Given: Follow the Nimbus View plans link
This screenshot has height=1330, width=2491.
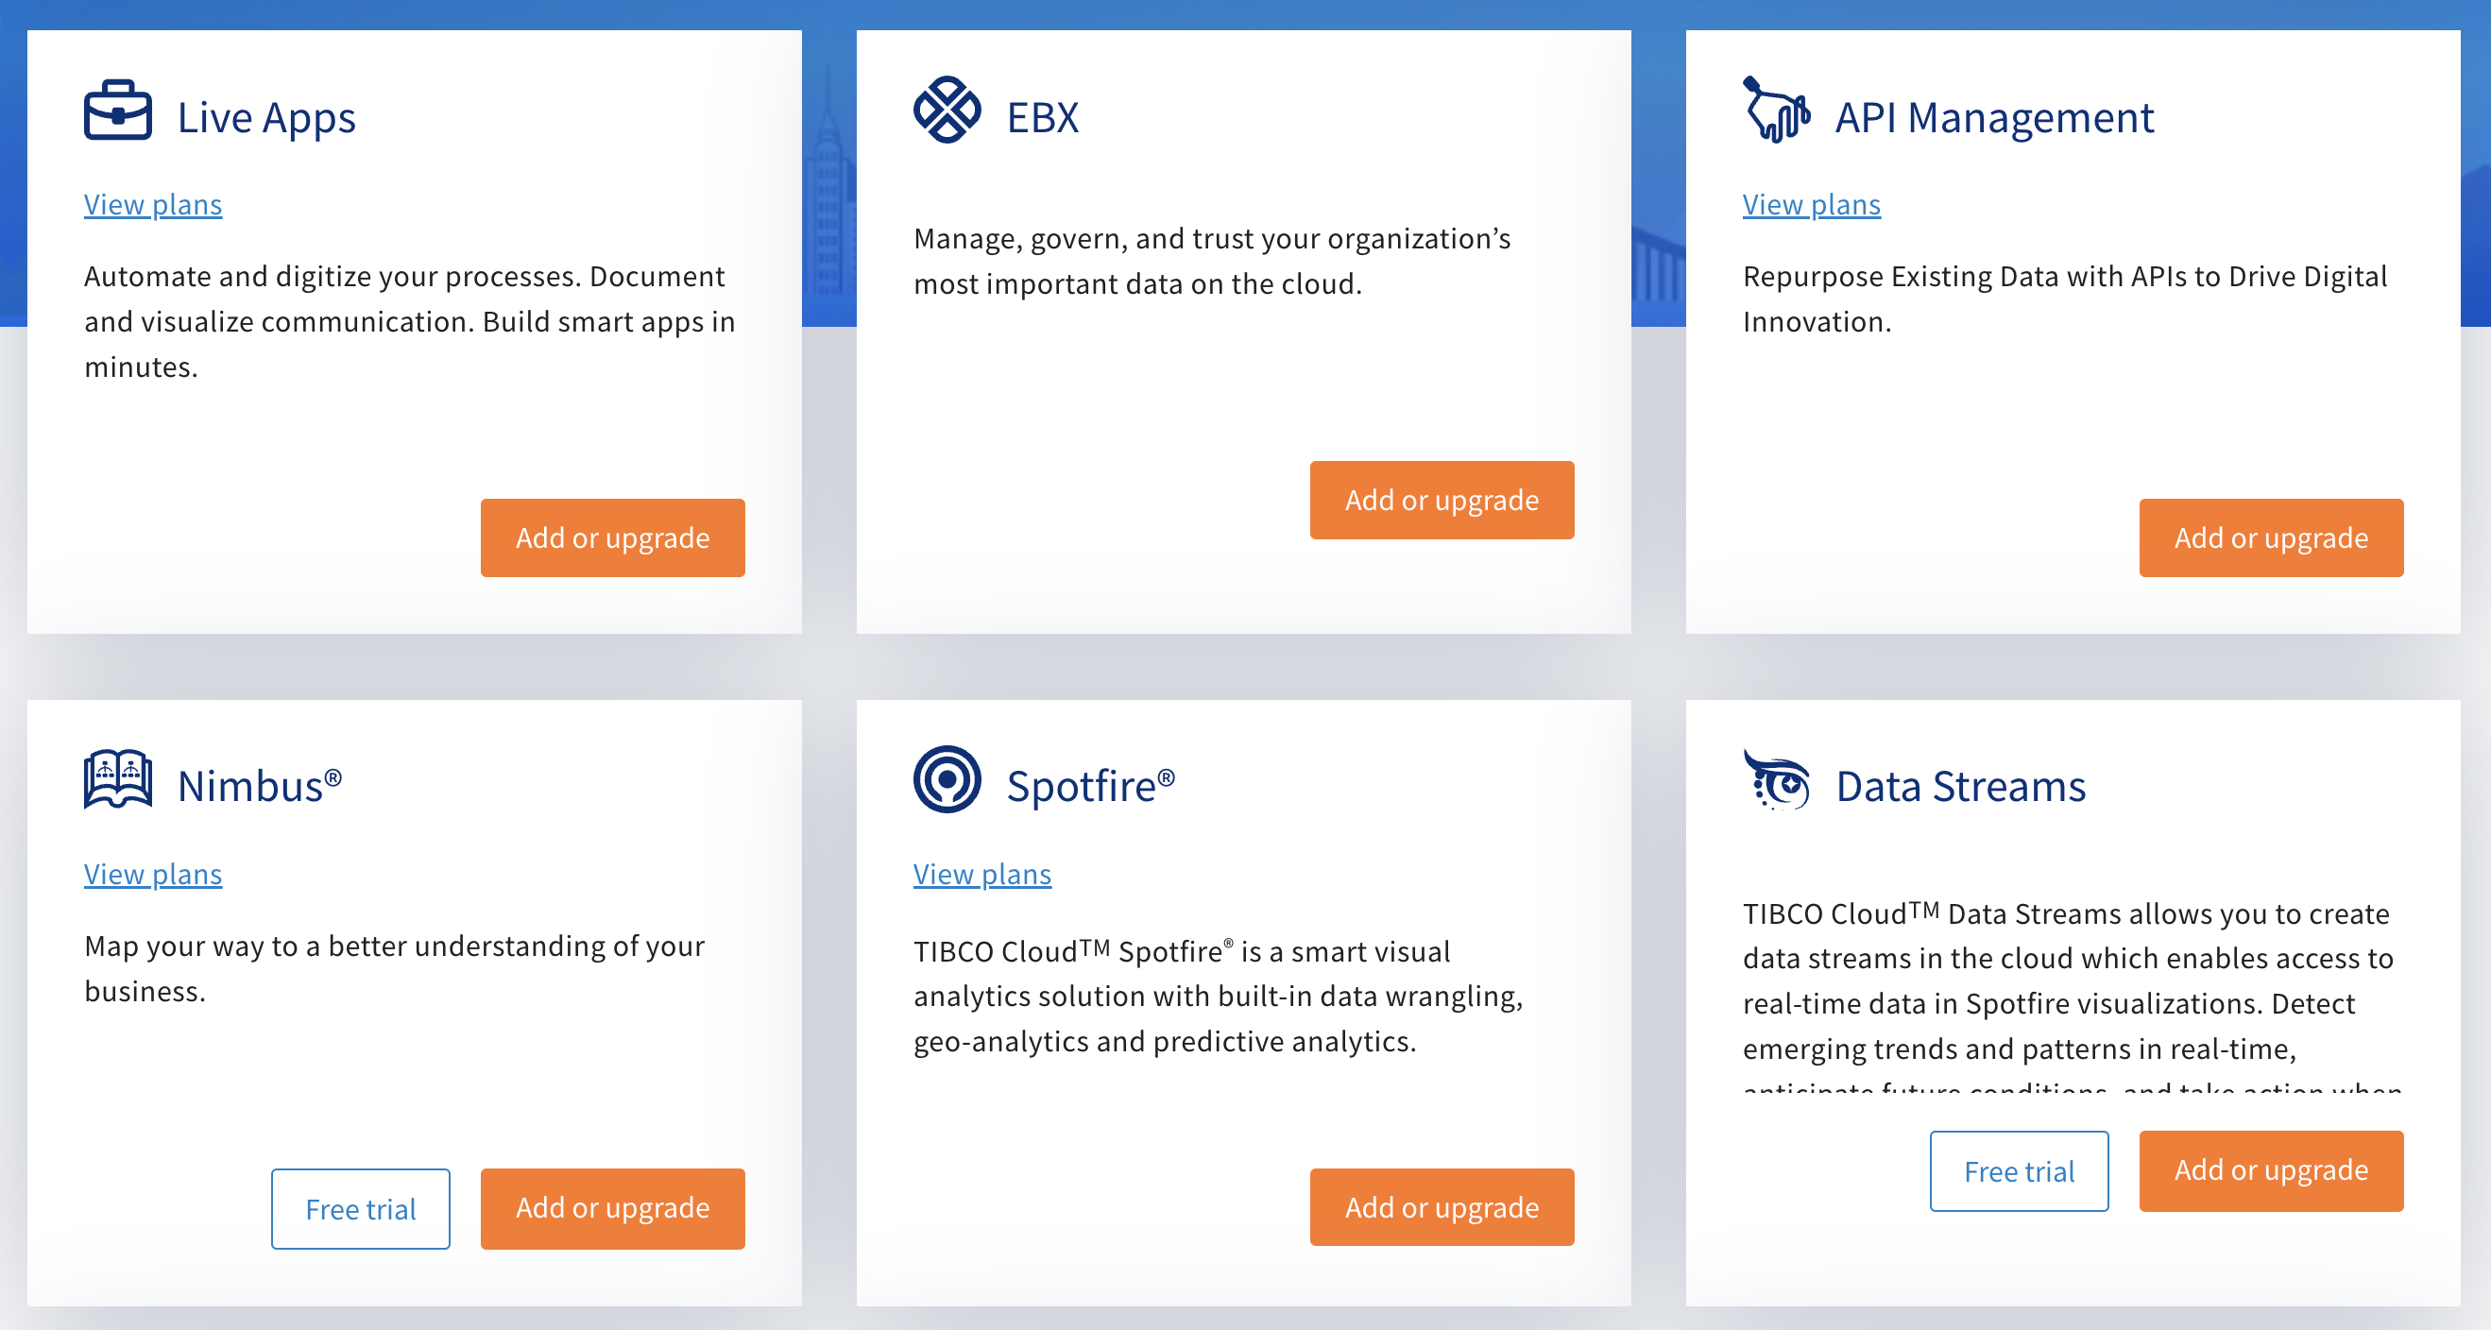Looking at the screenshot, I should (x=153, y=874).
